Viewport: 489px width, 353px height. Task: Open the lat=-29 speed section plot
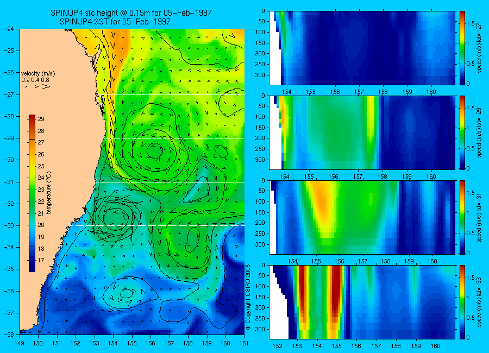362,133
